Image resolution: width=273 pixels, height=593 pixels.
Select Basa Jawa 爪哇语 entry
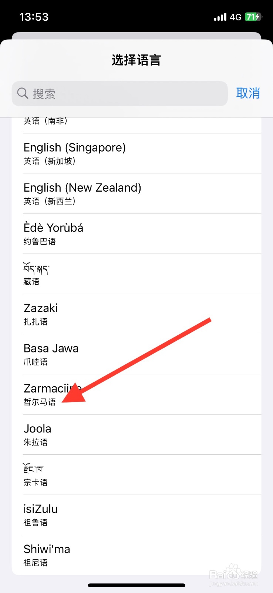(x=136, y=354)
